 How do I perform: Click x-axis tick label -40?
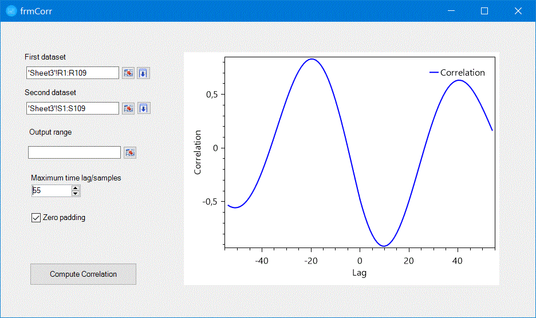(262, 261)
